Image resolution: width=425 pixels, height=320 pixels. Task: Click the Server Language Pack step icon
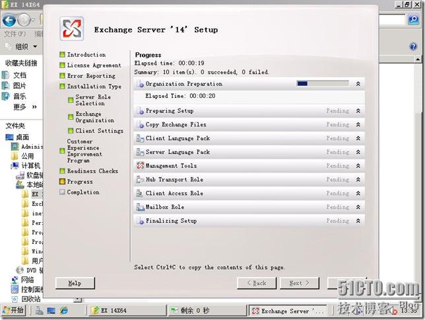point(140,152)
